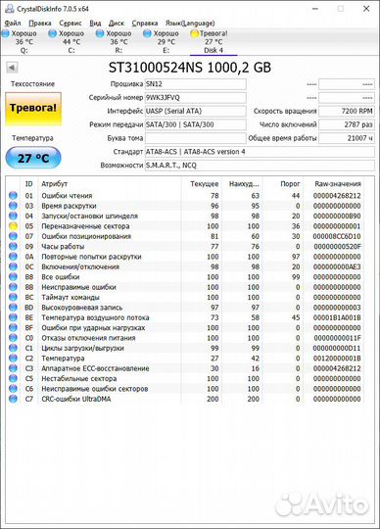Click the CrystalDiskInfo app icon in title bar
This screenshot has width=380, height=529.
9,9
